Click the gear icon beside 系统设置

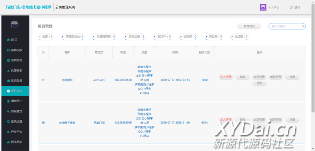[x=8, y=122]
